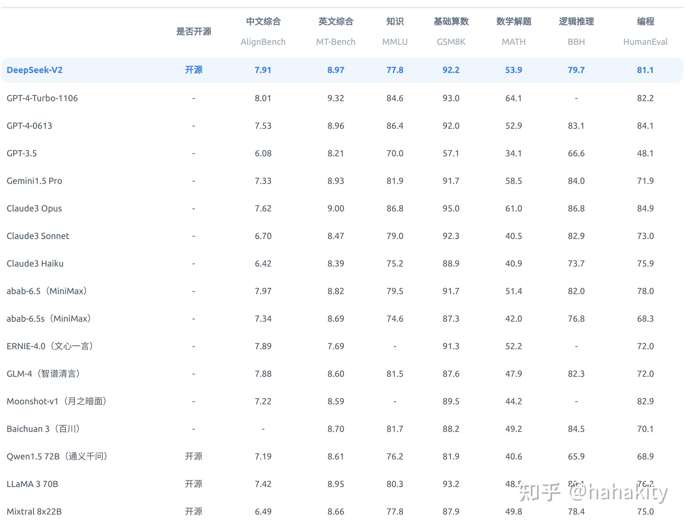Select the Moonshot-v1 月之暗面 row name
685x523 pixels.
coord(56,401)
